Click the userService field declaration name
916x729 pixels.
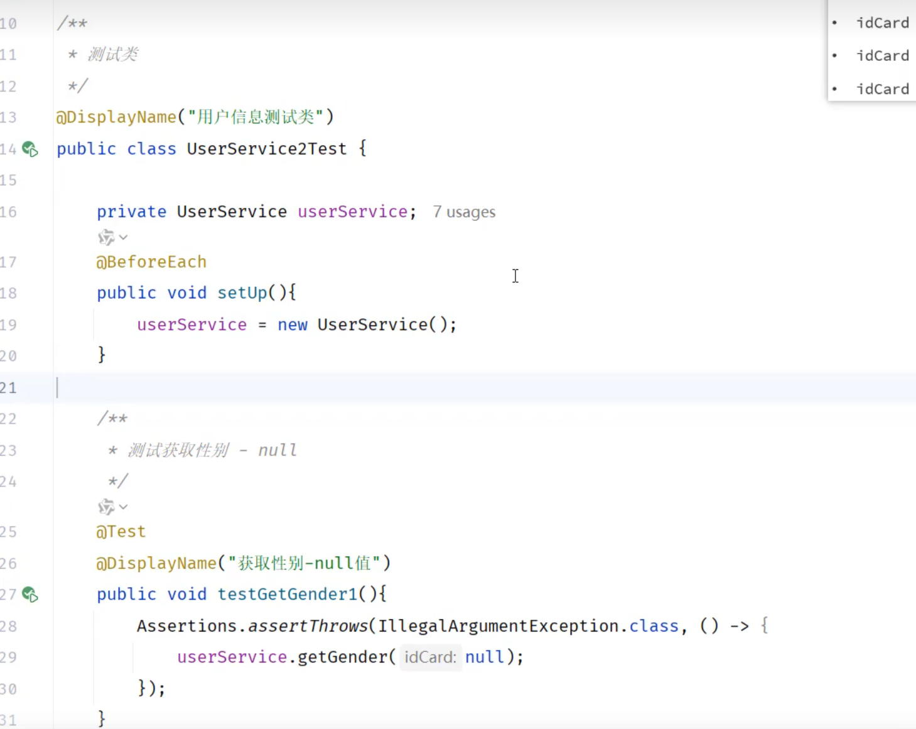click(x=352, y=212)
